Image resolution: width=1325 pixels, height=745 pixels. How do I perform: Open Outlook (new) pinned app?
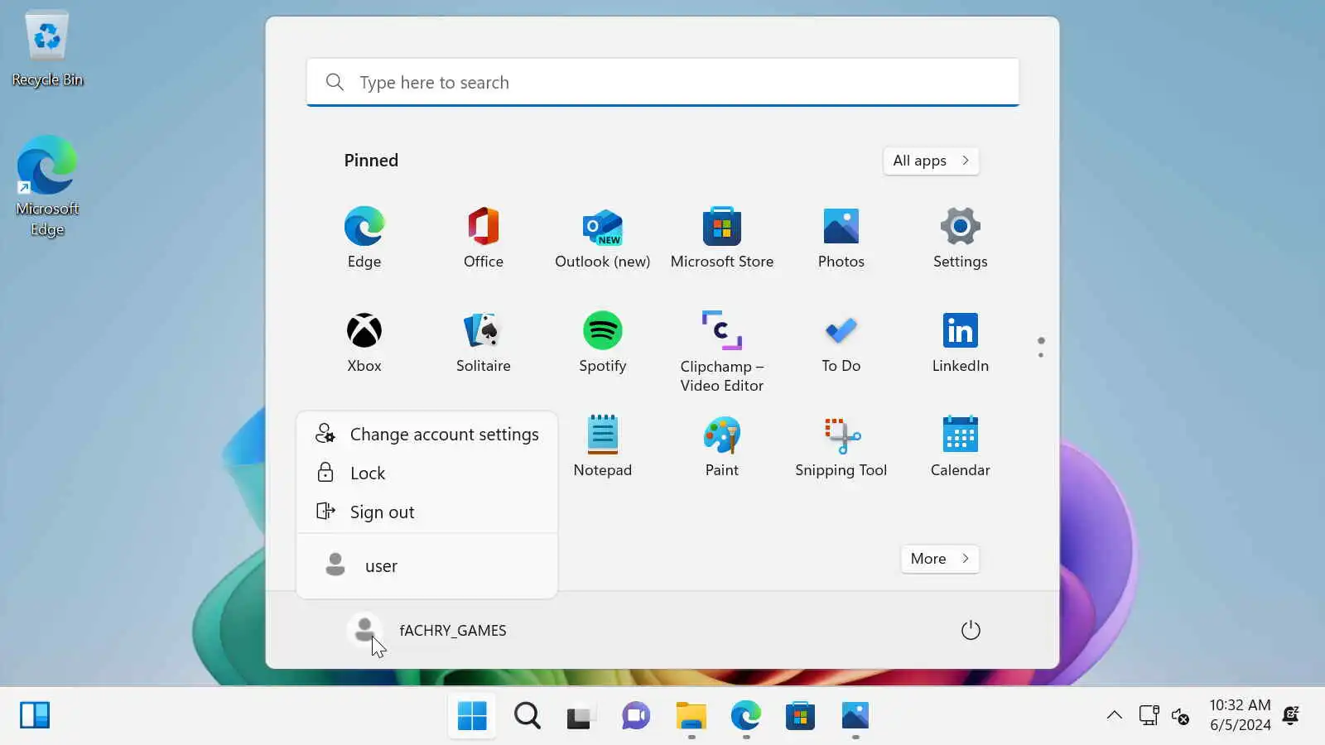603,238
